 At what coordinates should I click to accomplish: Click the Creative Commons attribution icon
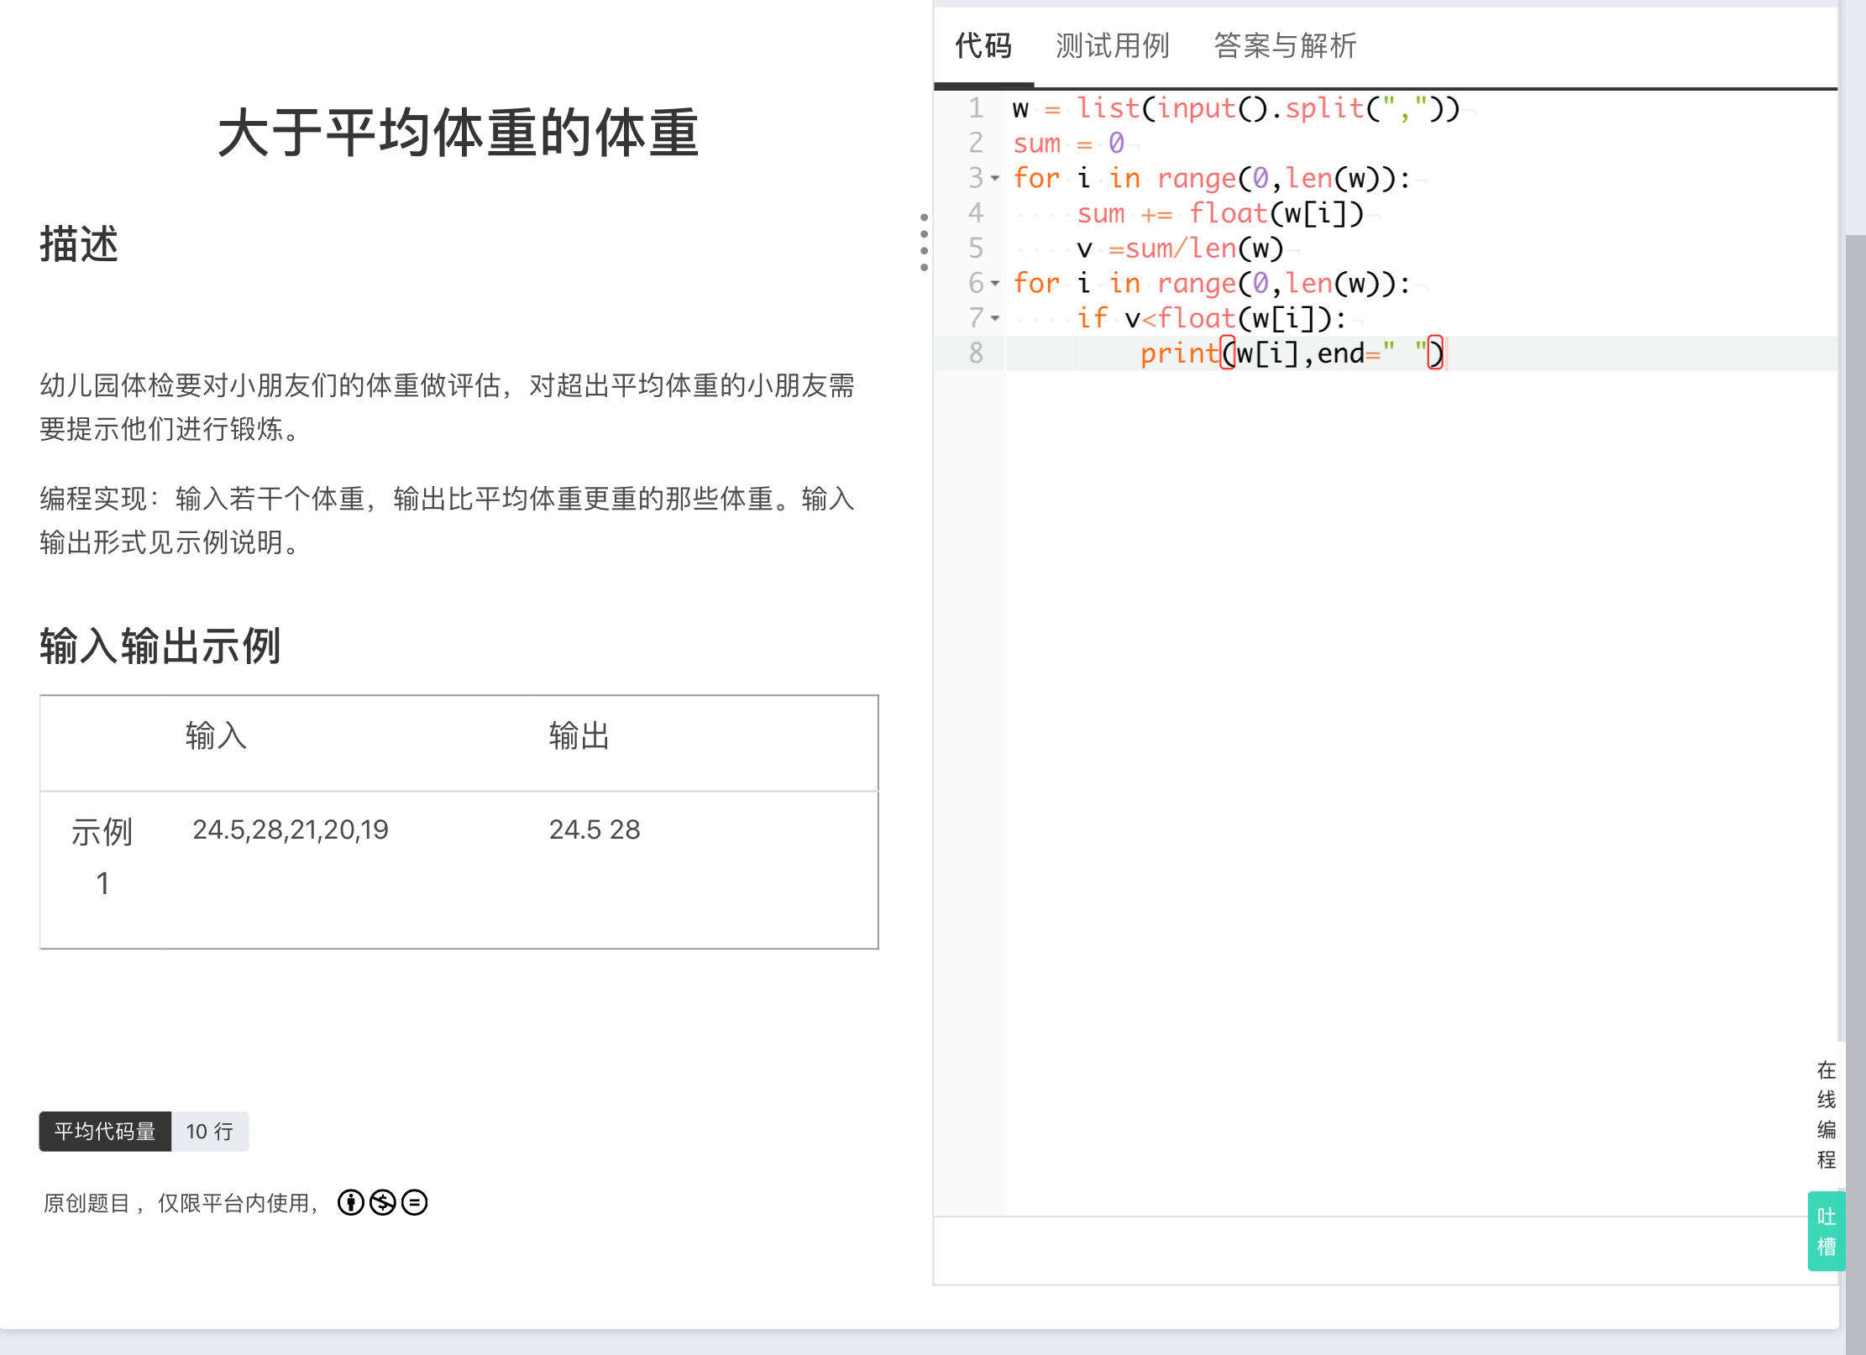coord(350,1202)
